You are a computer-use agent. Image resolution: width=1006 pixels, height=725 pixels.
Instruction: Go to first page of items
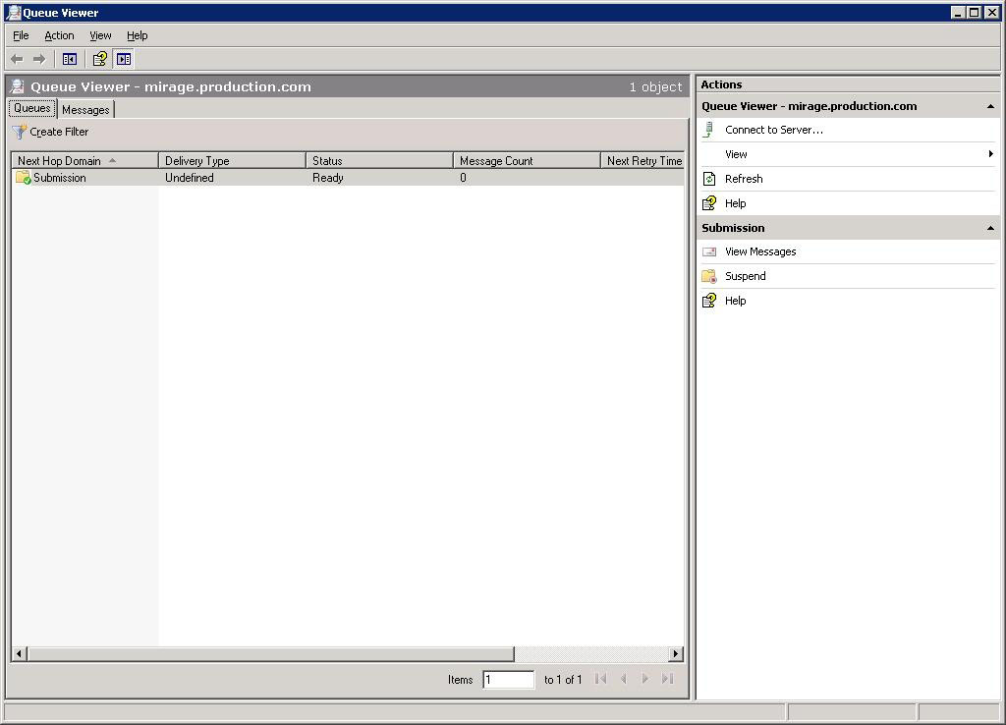point(600,679)
